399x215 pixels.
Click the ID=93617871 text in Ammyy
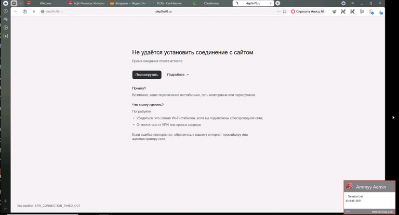353,201
